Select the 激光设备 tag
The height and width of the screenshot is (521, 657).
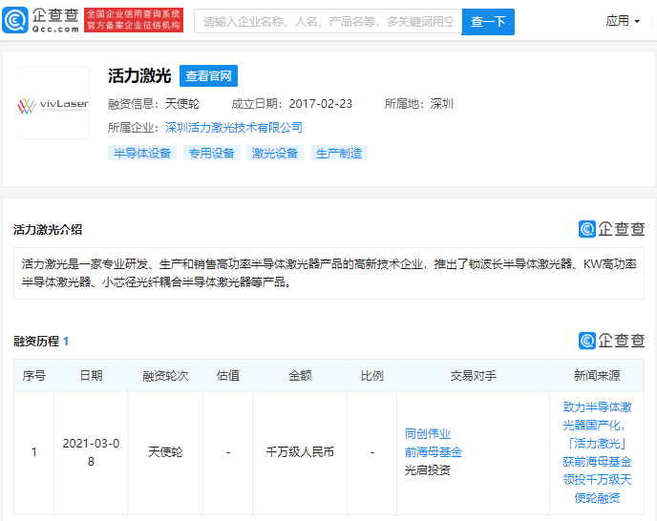[x=275, y=153]
